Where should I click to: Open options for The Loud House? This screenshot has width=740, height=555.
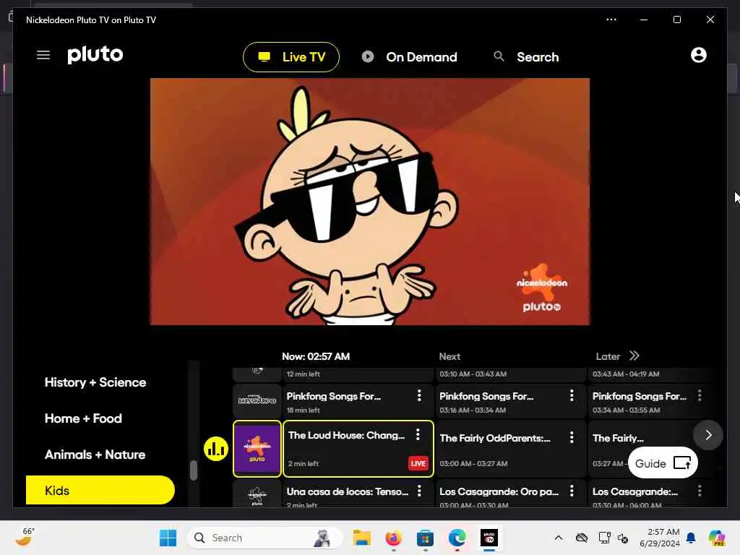click(418, 434)
